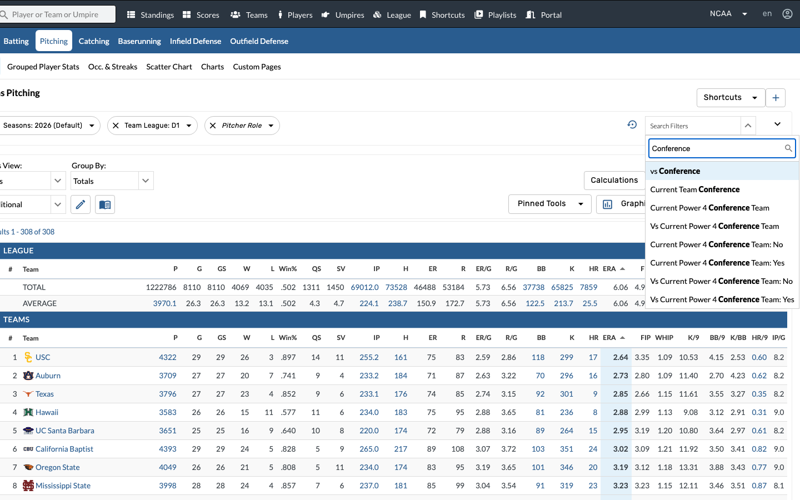Open Occ. & Streaks subpage

click(x=113, y=67)
